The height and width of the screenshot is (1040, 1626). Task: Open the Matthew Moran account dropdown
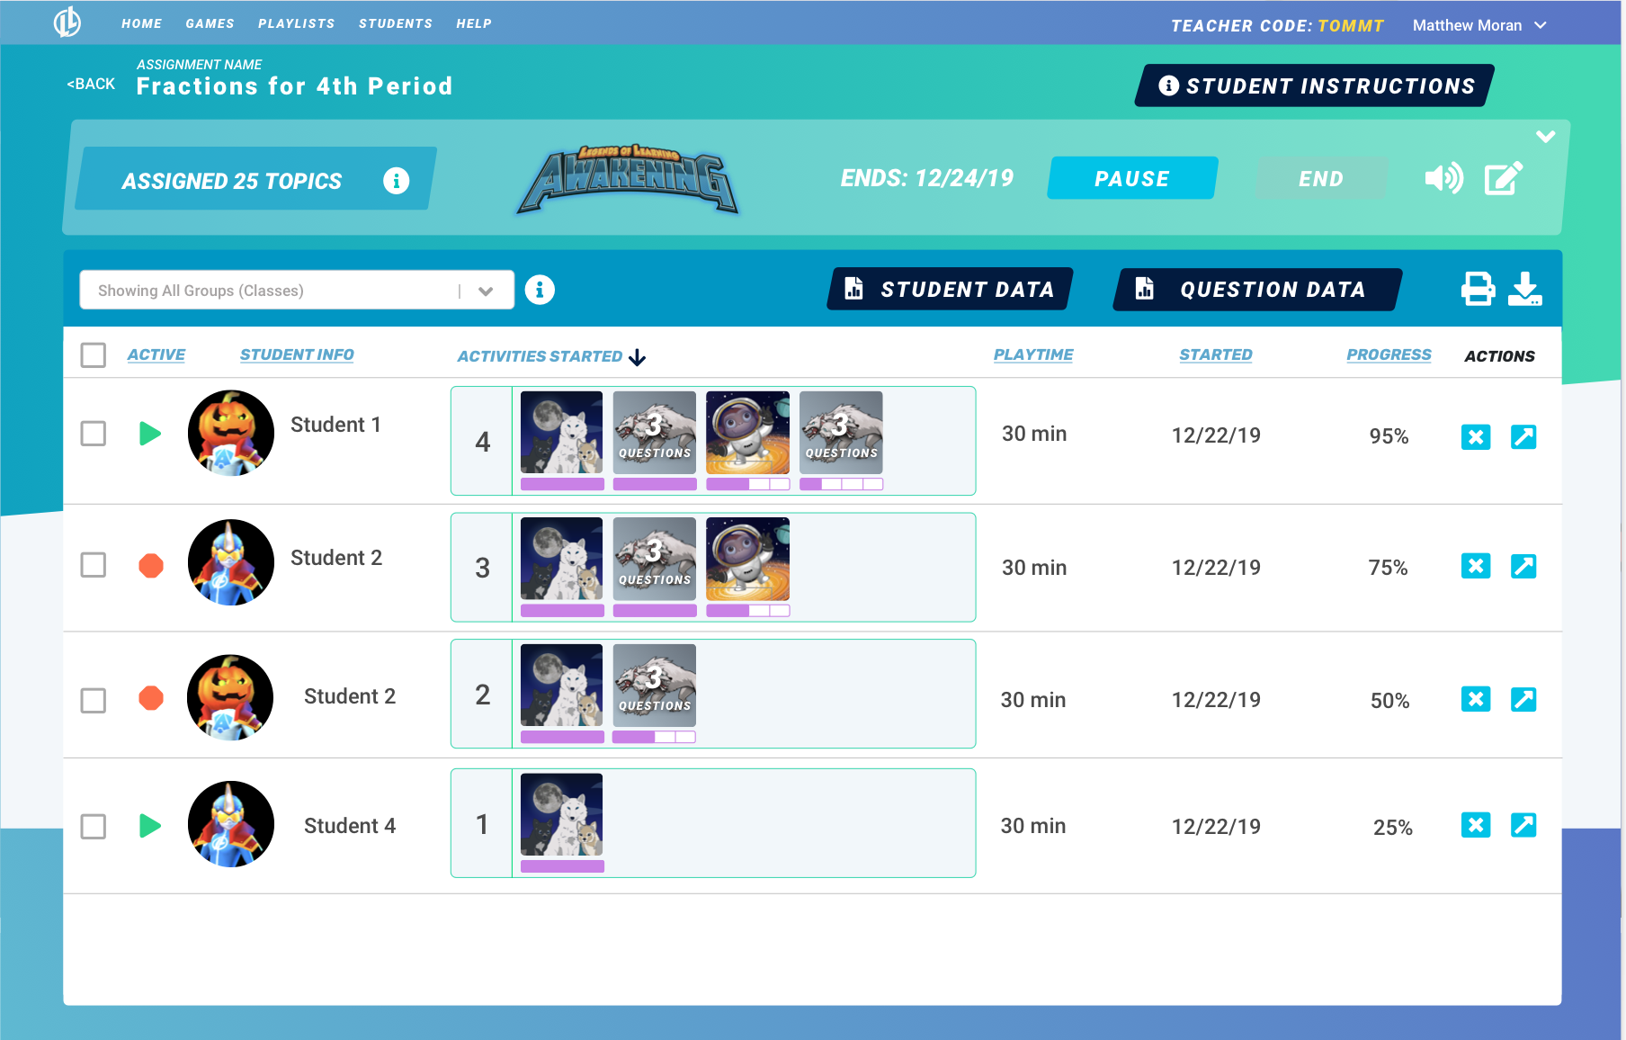click(1479, 24)
